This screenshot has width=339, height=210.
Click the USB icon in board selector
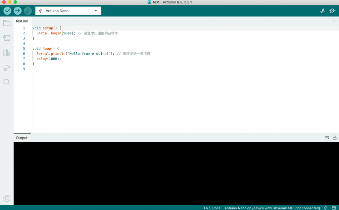click(40, 11)
